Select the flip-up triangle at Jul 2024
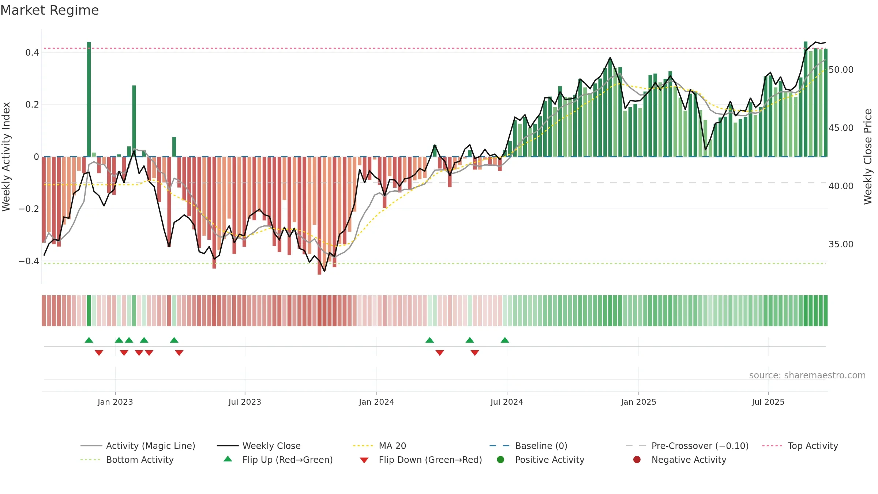The image size is (878, 494). tap(505, 340)
